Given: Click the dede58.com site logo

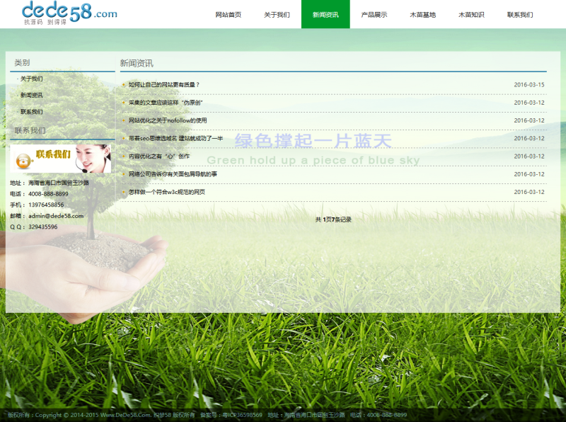Looking at the screenshot, I should coord(69,13).
